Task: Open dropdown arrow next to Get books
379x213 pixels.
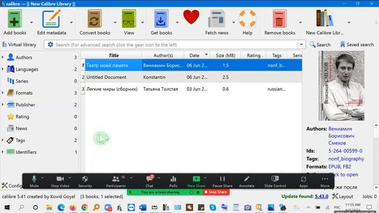Action: pyautogui.click(x=177, y=22)
